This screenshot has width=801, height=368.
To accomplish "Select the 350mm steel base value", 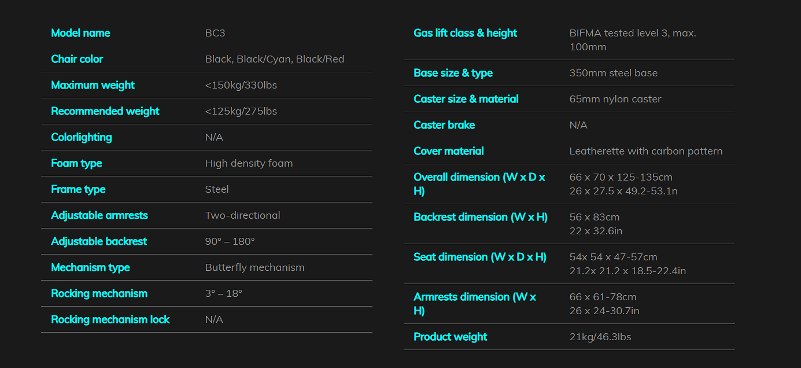I will tap(614, 73).
